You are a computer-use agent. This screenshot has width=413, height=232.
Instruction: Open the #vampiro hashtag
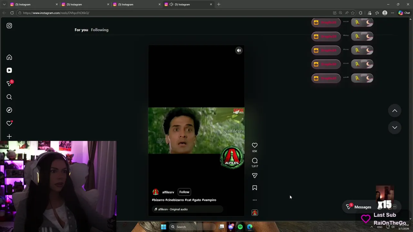(209, 200)
